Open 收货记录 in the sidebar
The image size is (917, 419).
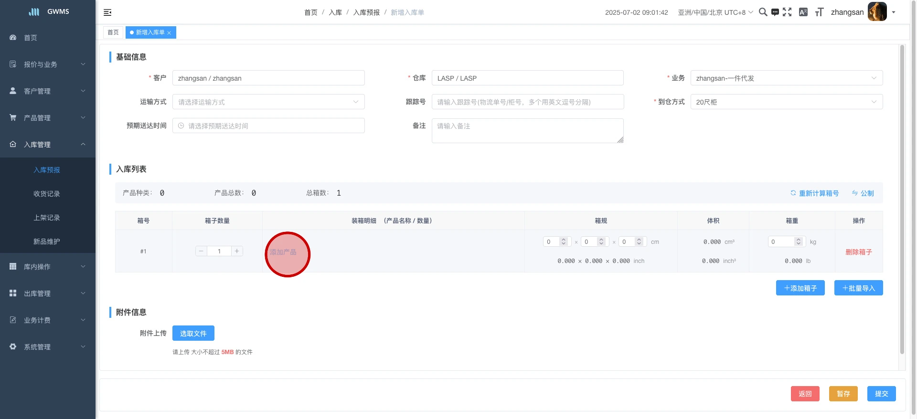tap(47, 194)
